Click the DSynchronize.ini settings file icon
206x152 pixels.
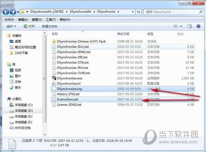tap(54, 84)
